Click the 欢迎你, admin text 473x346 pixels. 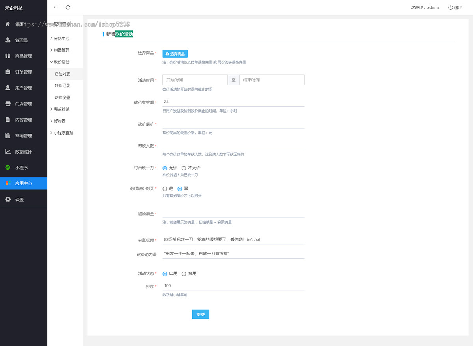425,7
